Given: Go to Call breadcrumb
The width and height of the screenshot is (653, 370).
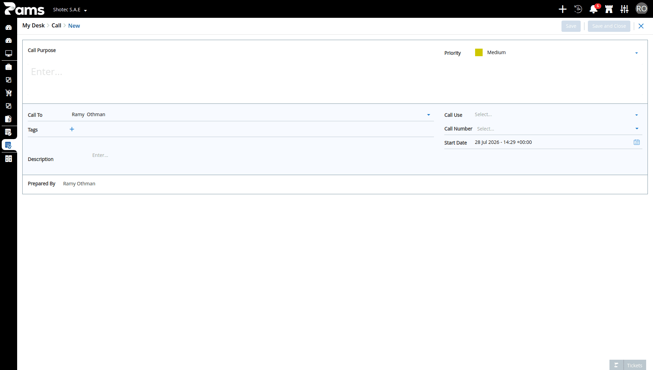Looking at the screenshot, I should (56, 26).
